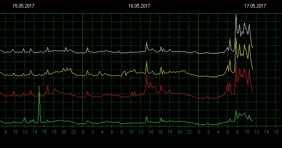Select the 0 hour label starting 16.05.2017

83,132
